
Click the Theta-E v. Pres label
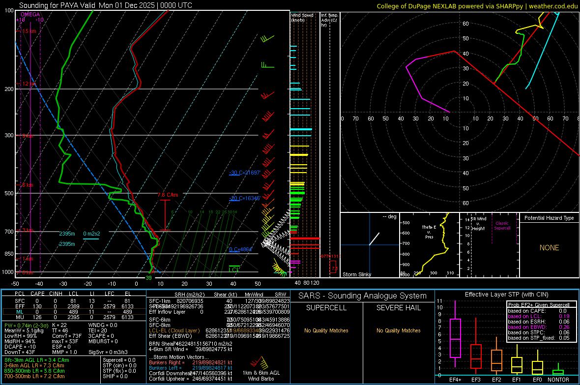(429, 232)
